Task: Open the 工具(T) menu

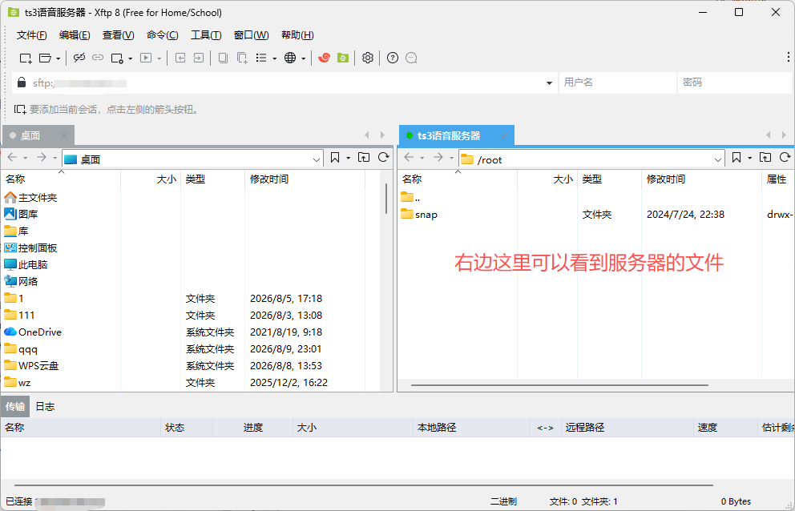Action: click(x=206, y=35)
